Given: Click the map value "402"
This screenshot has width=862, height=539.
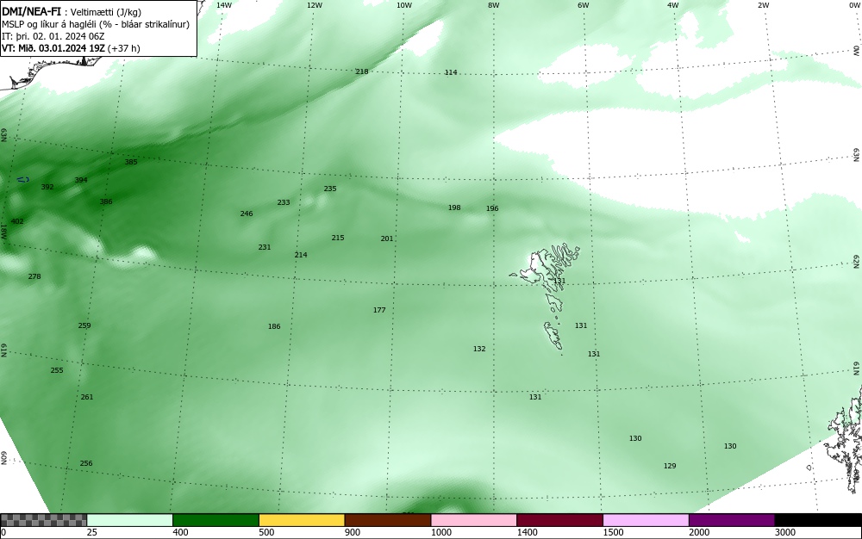Looking at the screenshot, I should click(x=17, y=221).
